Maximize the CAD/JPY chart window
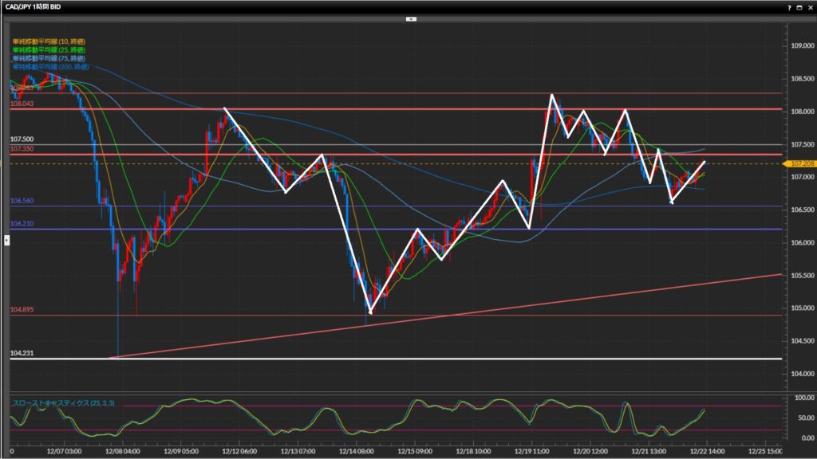817x459 pixels. [x=799, y=6]
